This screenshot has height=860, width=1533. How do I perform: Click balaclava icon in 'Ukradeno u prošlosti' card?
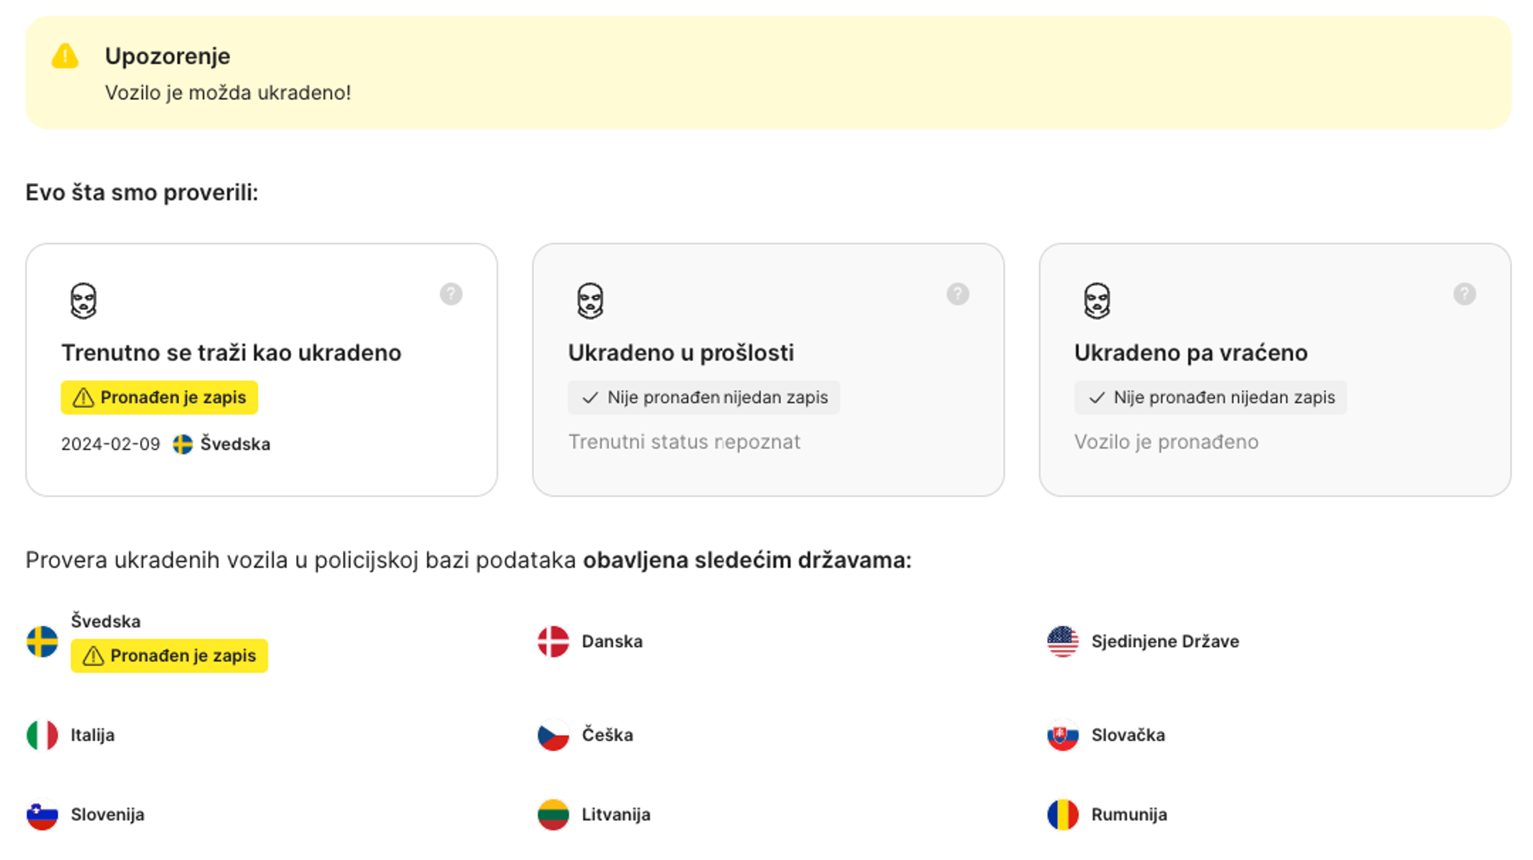[590, 301]
